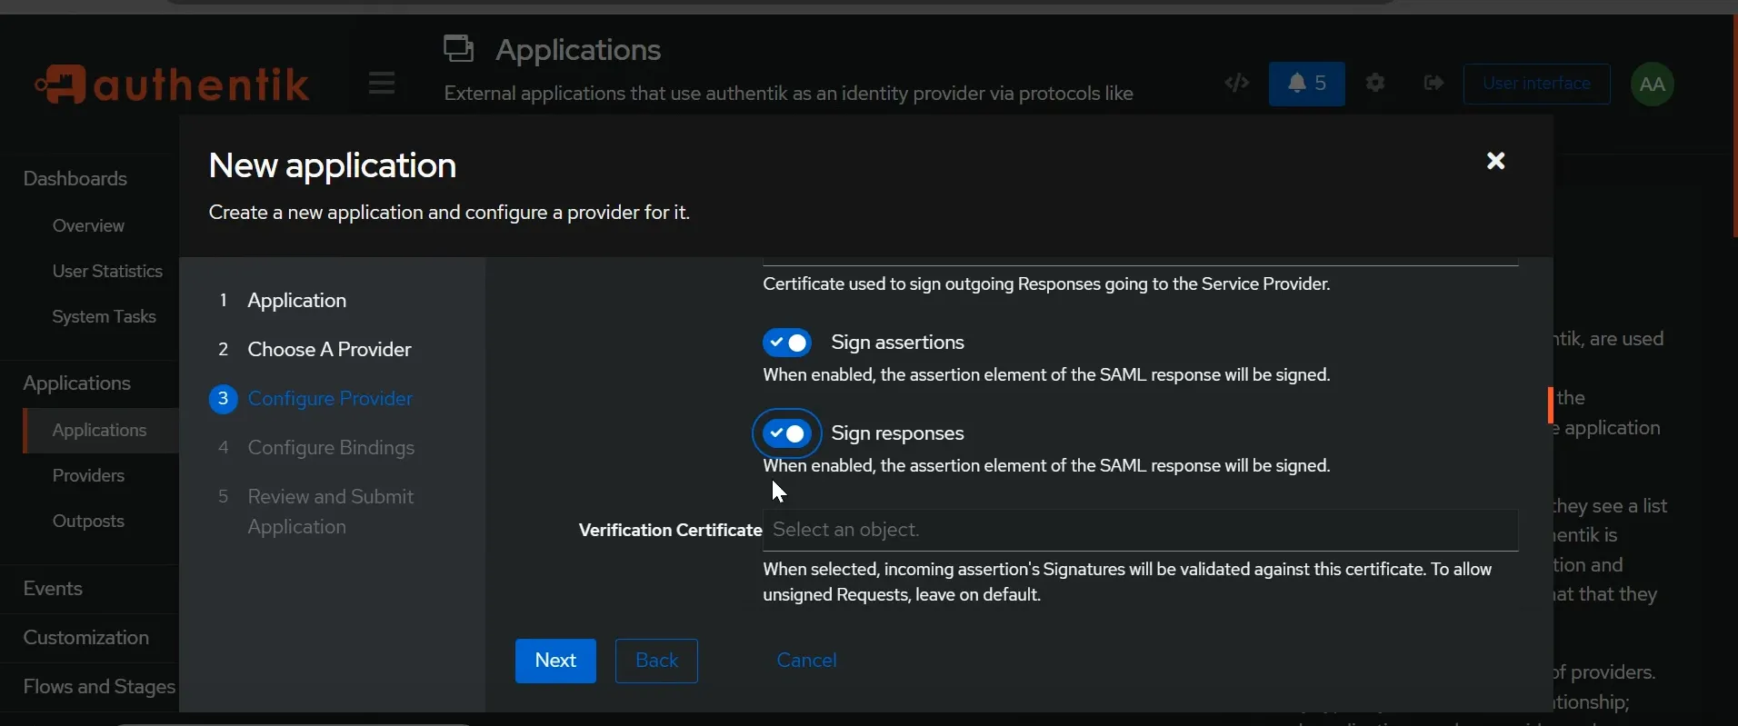1738x726 pixels.
Task: Toggle the Sign responses switch
Action: point(787,433)
